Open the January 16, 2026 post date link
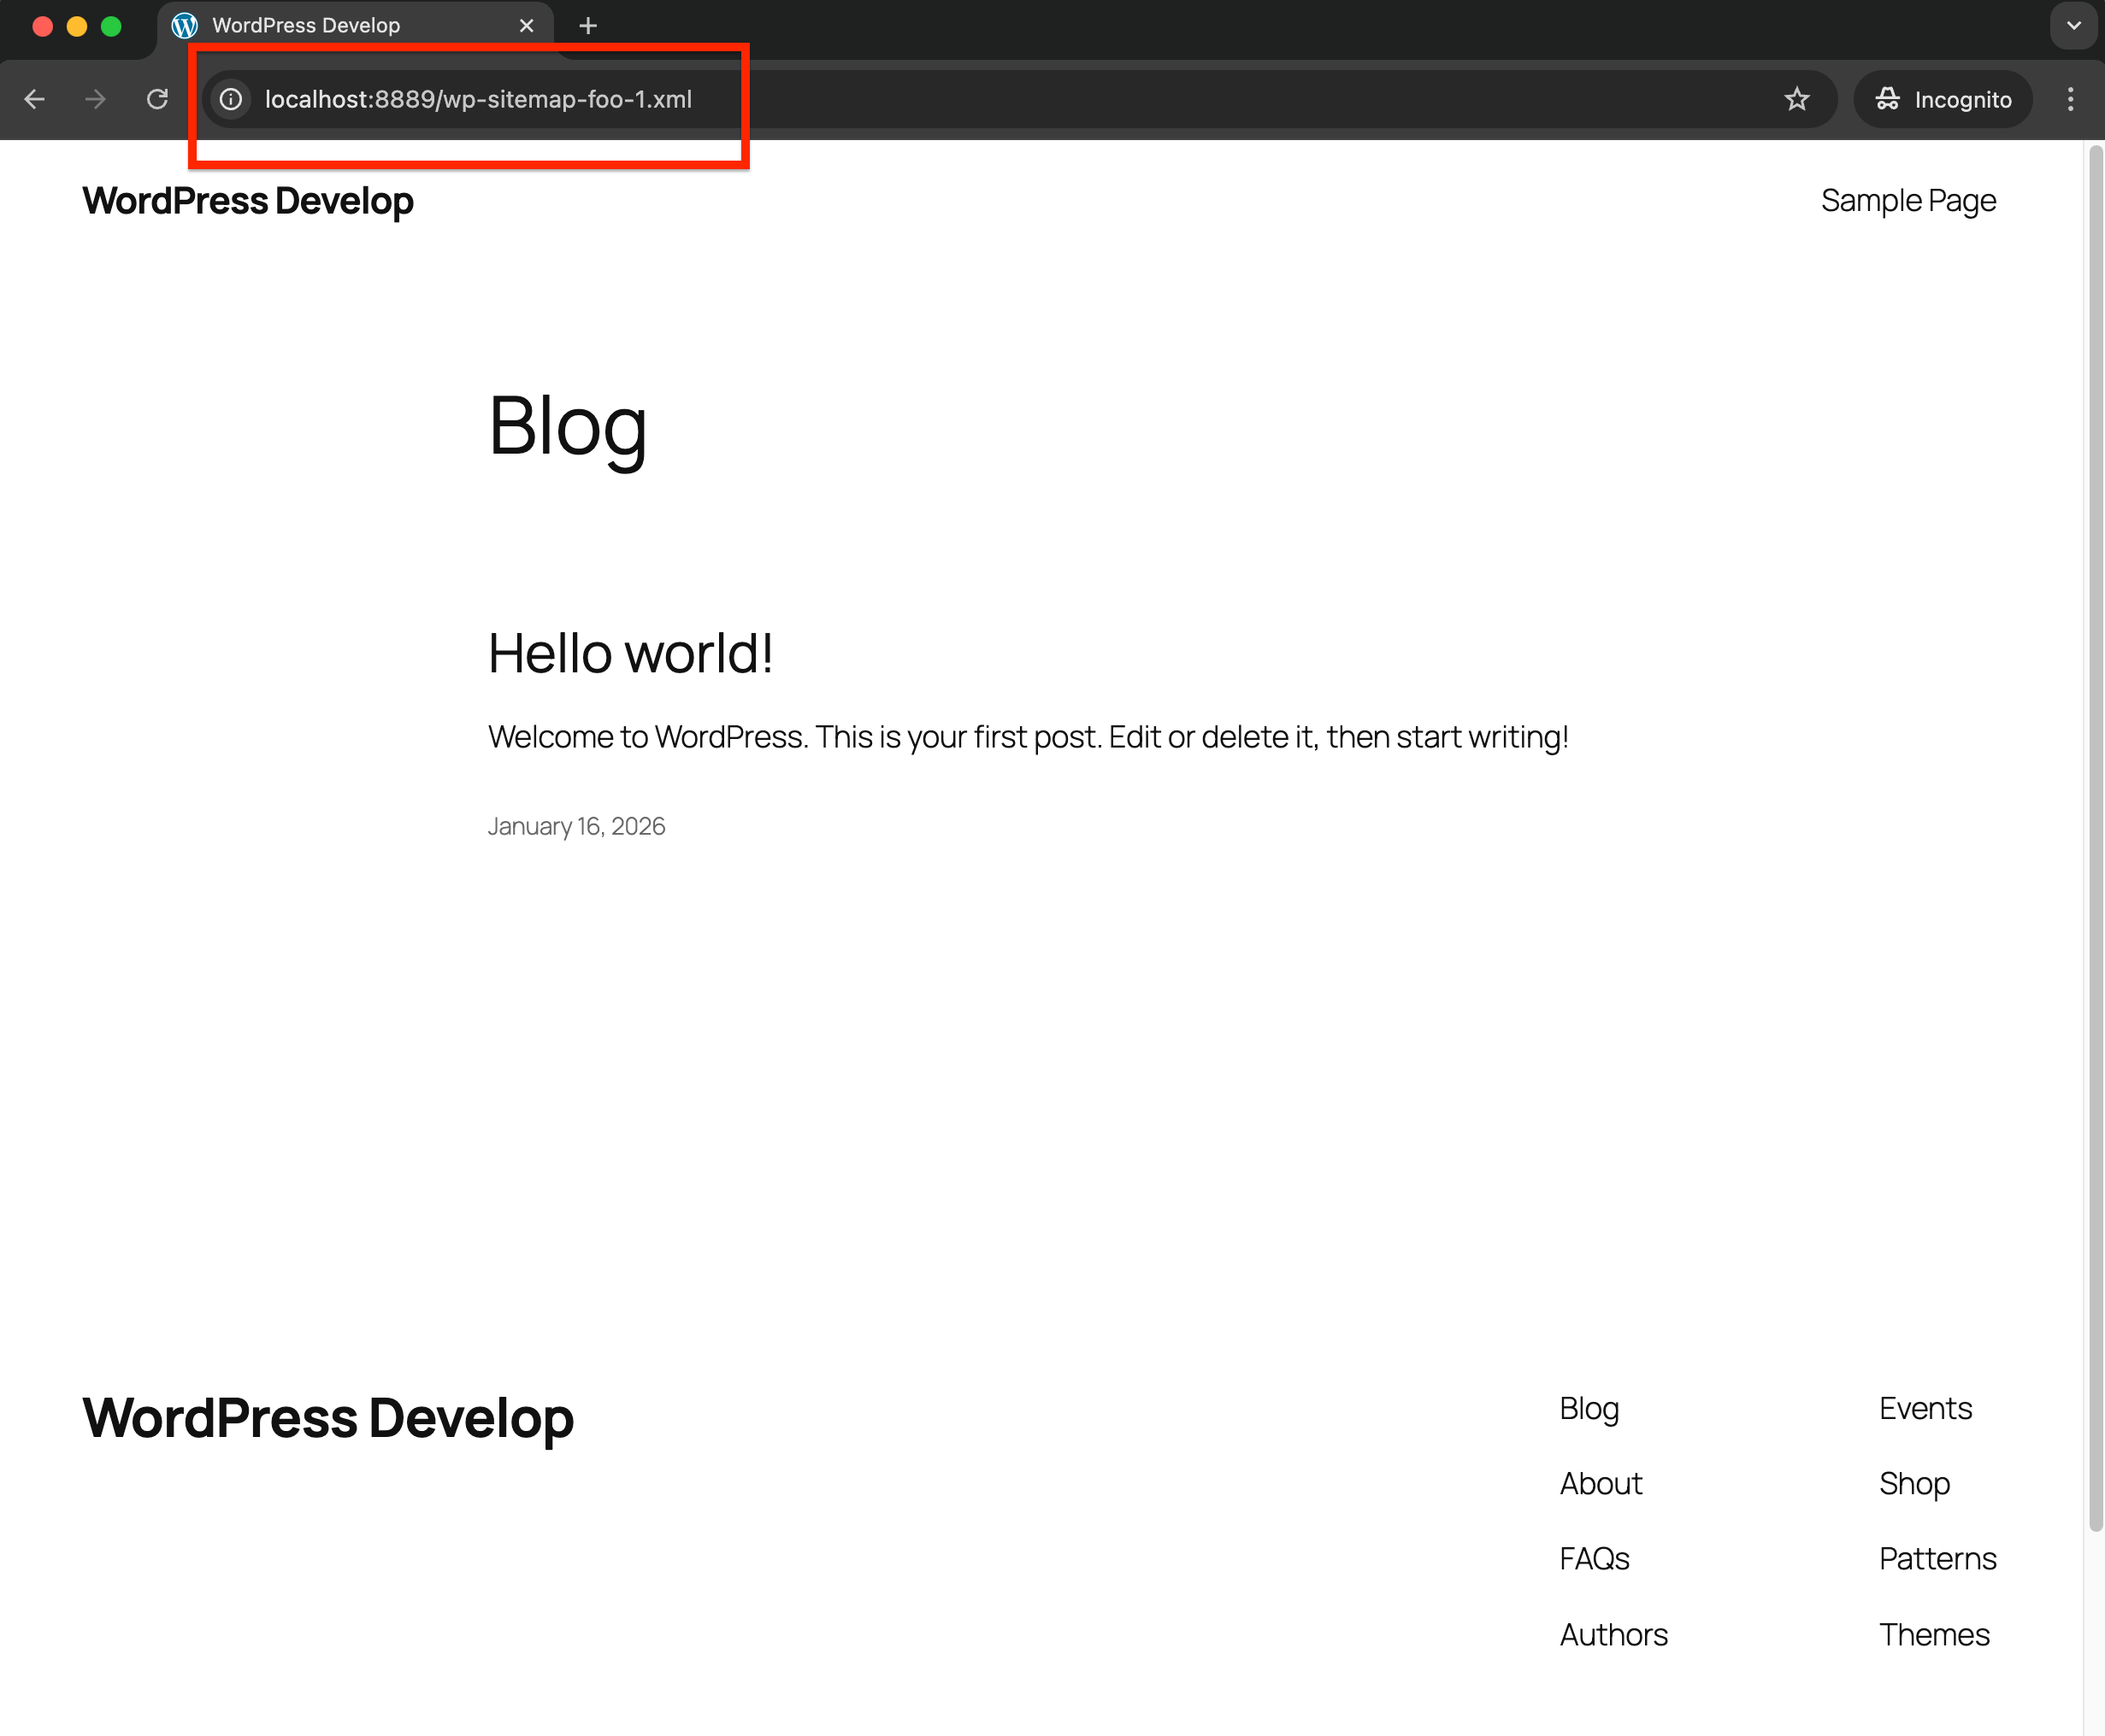This screenshot has width=2105, height=1736. [575, 826]
